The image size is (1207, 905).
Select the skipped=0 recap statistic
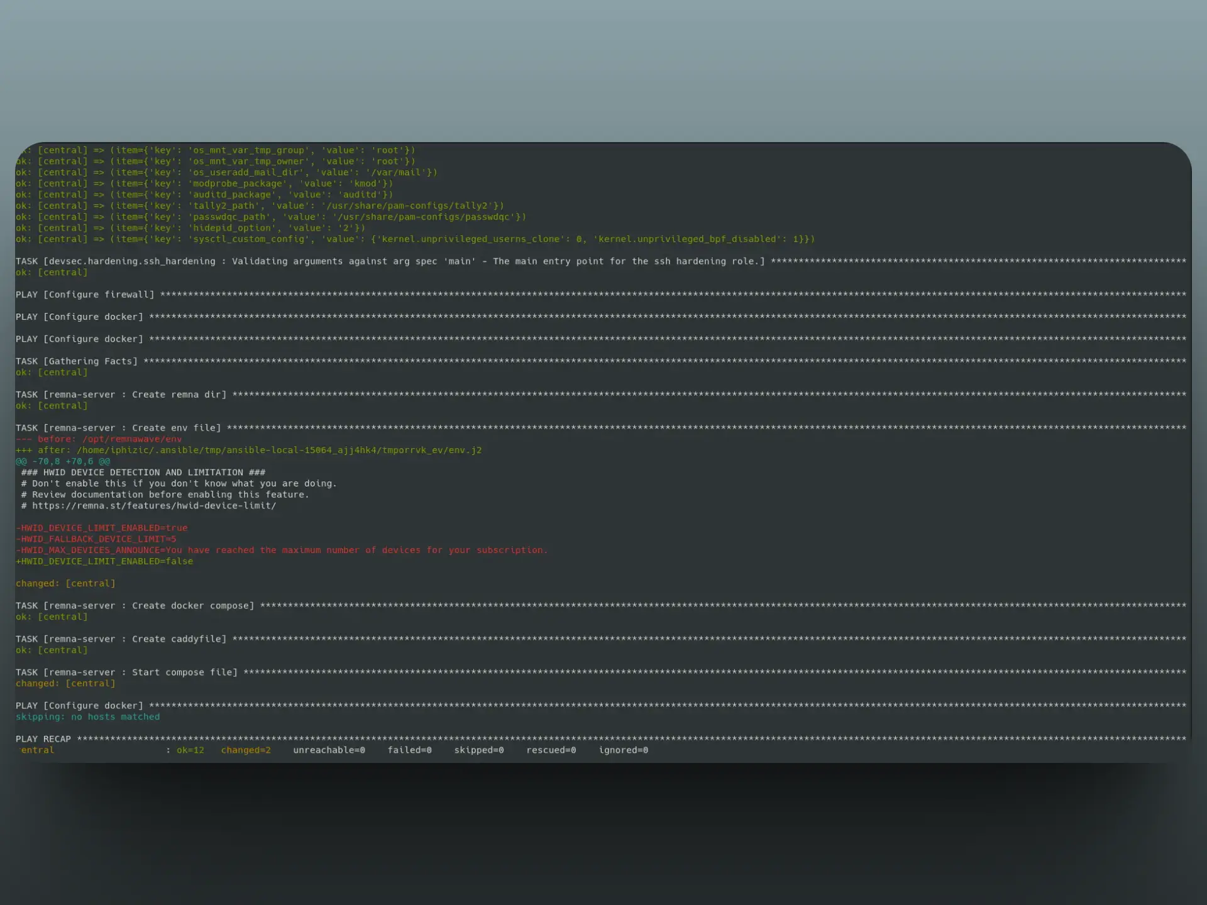tap(479, 750)
